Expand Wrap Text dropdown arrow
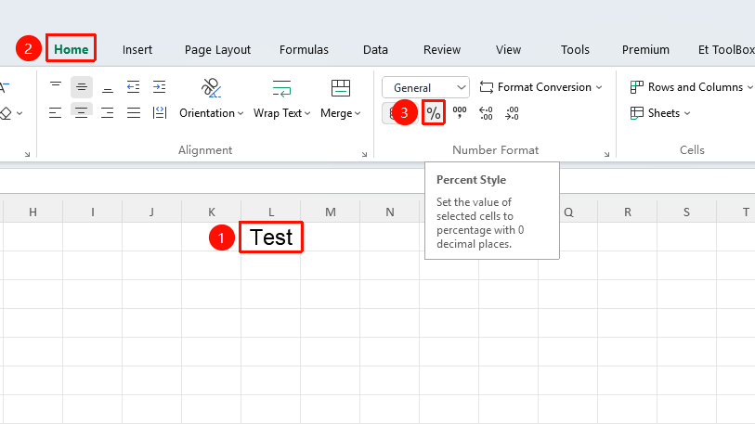Image resolution: width=755 pixels, height=424 pixels. coord(307,113)
